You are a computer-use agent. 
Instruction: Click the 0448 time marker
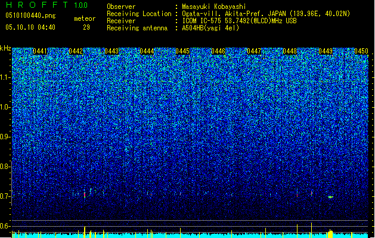290,51
